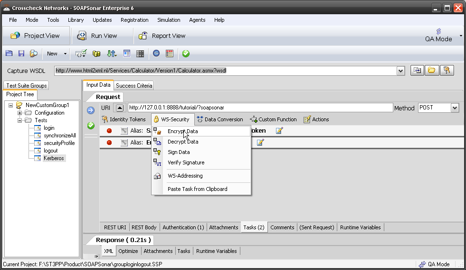Screen dimensions: 466x270
Task: Click the search project magnifier icon
Action: pos(34,54)
